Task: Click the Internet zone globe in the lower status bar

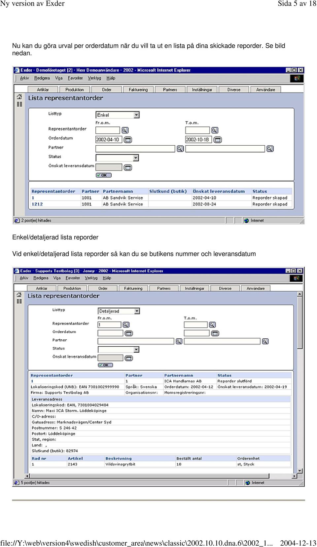Action: coord(248,483)
